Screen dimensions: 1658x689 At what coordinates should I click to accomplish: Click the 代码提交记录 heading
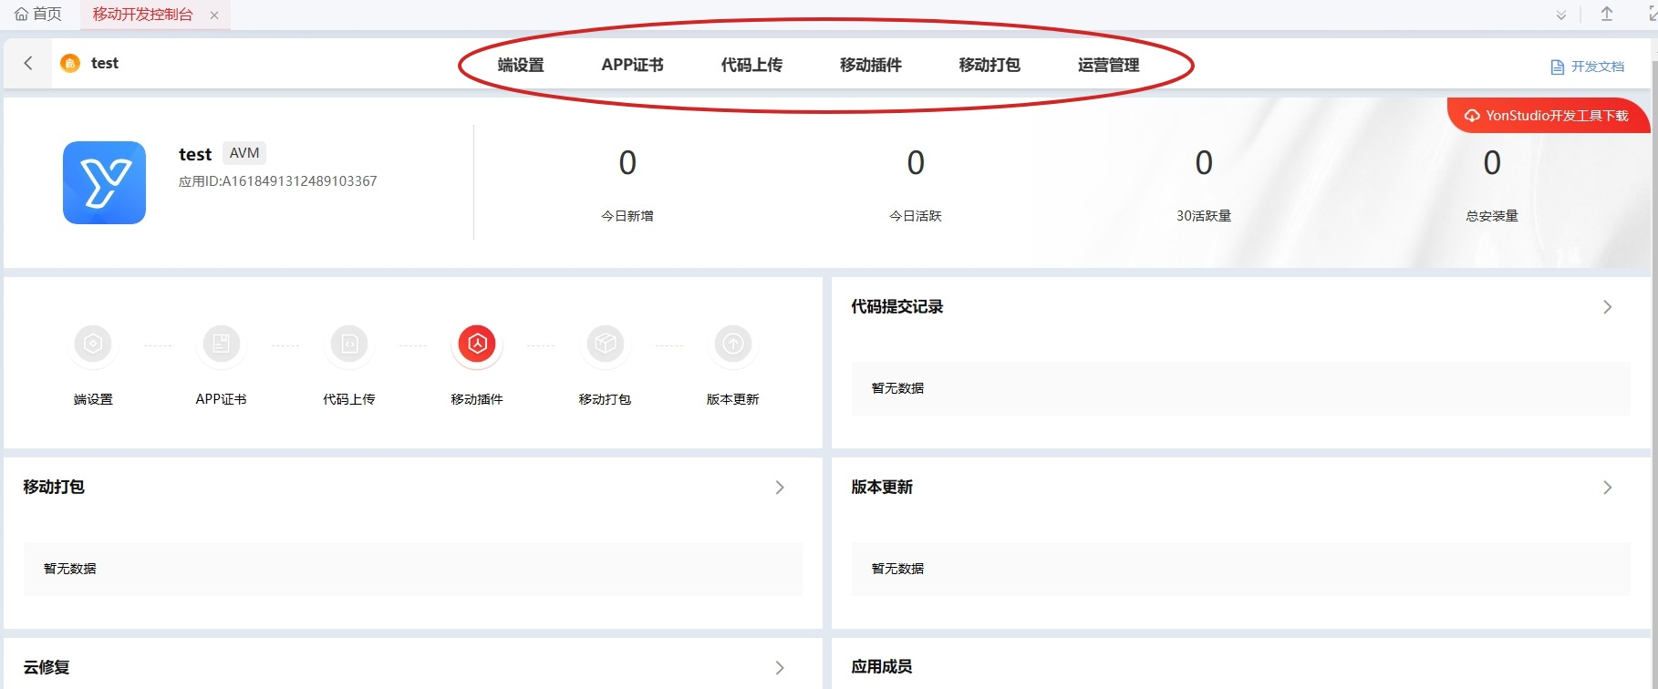pos(897,307)
